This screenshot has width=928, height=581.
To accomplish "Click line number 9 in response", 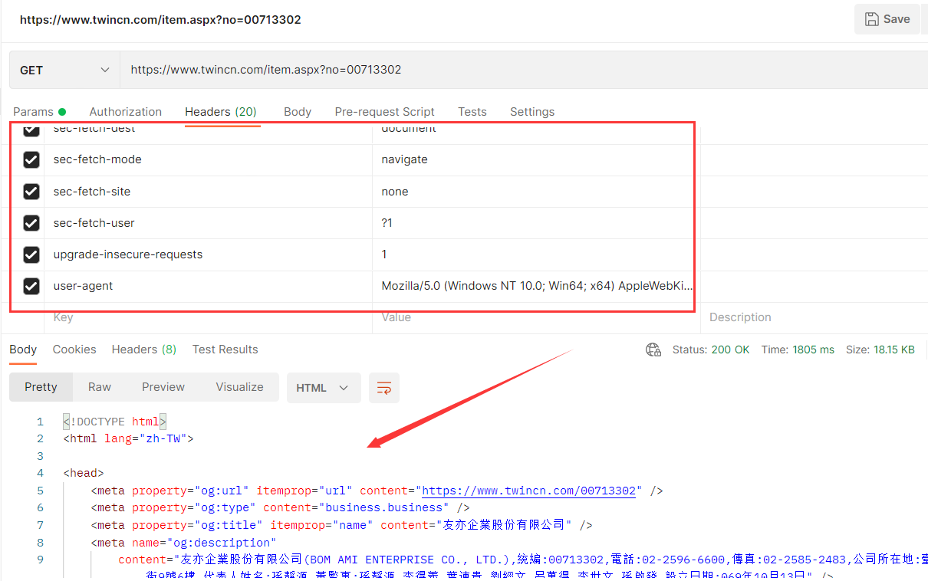I will click(x=40, y=560).
